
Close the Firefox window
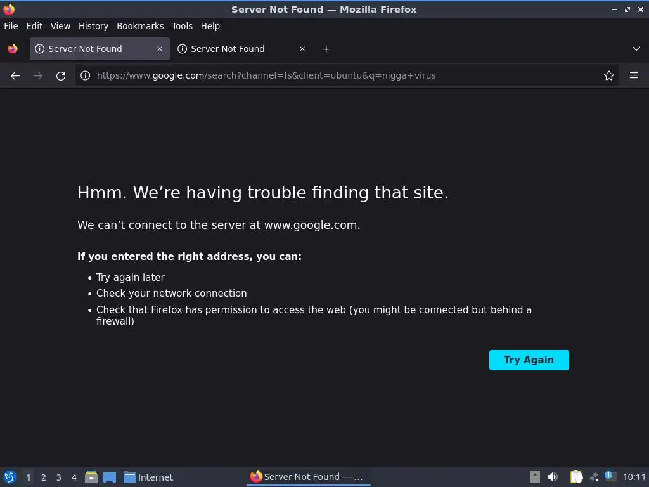click(640, 9)
